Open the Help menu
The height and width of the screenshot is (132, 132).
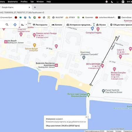[49, 2]
